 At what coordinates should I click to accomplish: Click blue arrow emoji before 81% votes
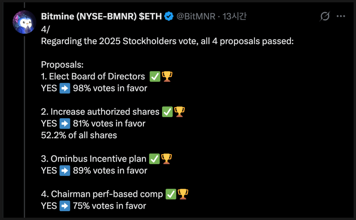point(65,124)
